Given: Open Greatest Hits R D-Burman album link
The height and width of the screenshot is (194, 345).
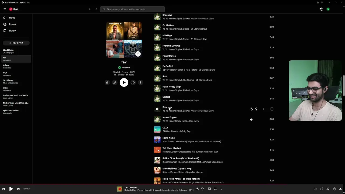Looking at the screenshot, I should pos(198,152).
